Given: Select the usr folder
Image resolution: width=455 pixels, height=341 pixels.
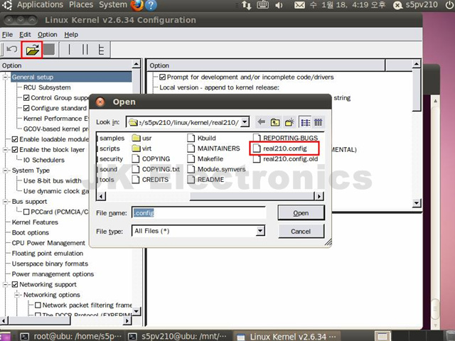Looking at the screenshot, I should (141, 138).
